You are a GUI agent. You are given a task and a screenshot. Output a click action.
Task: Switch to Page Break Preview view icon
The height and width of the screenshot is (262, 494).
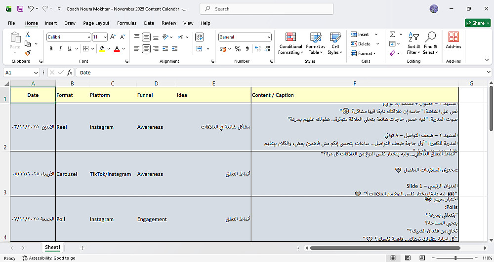(422, 258)
